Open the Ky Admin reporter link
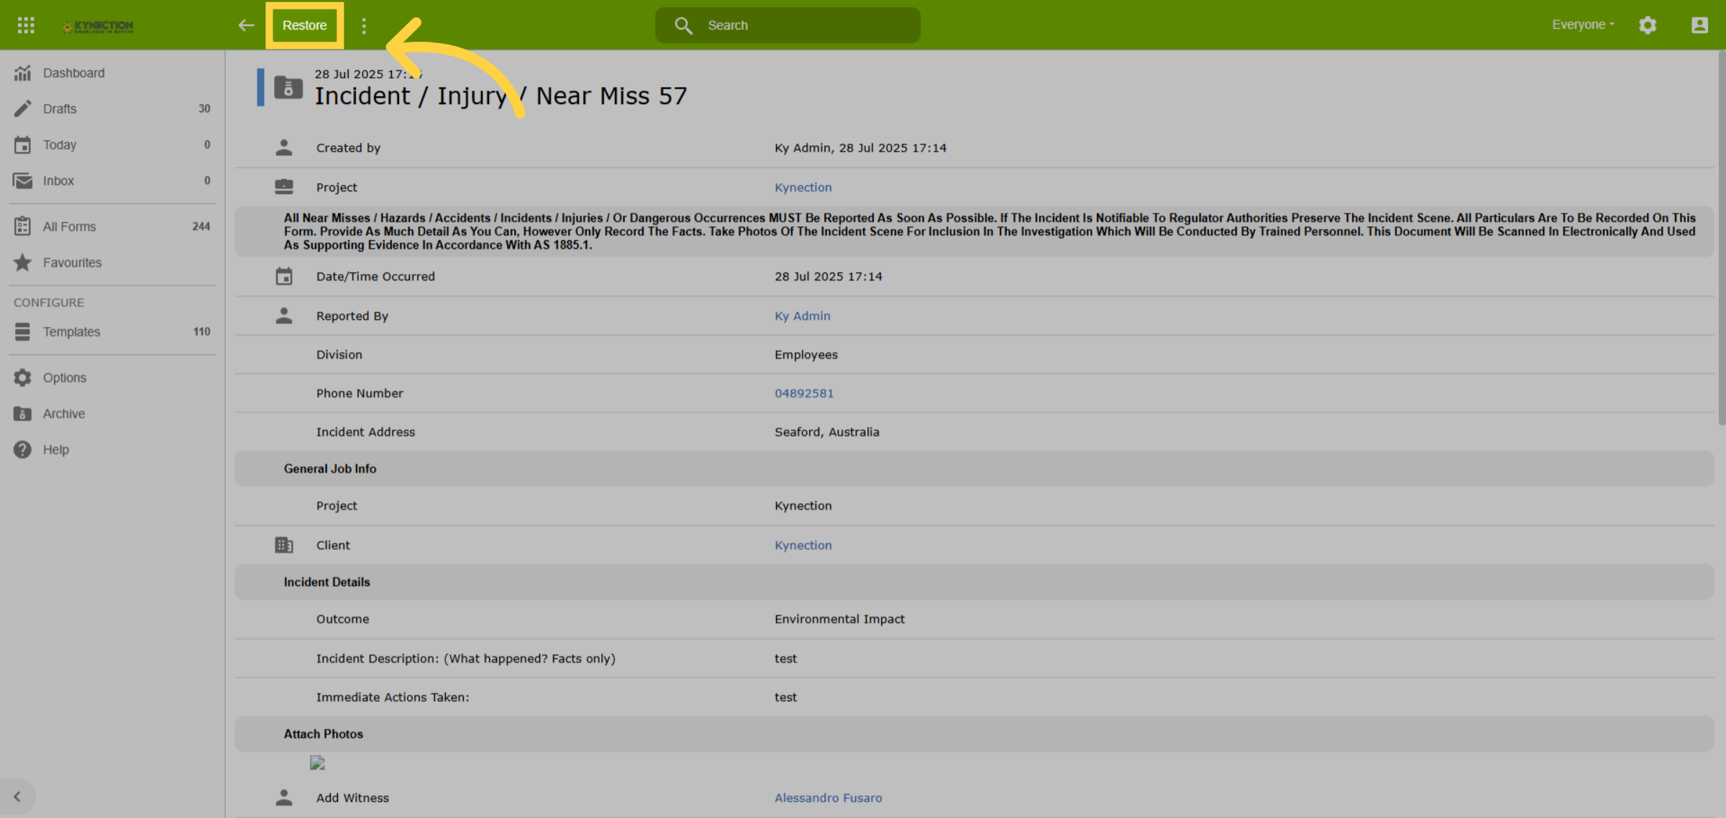Viewport: 1726px width, 818px height. (803, 316)
